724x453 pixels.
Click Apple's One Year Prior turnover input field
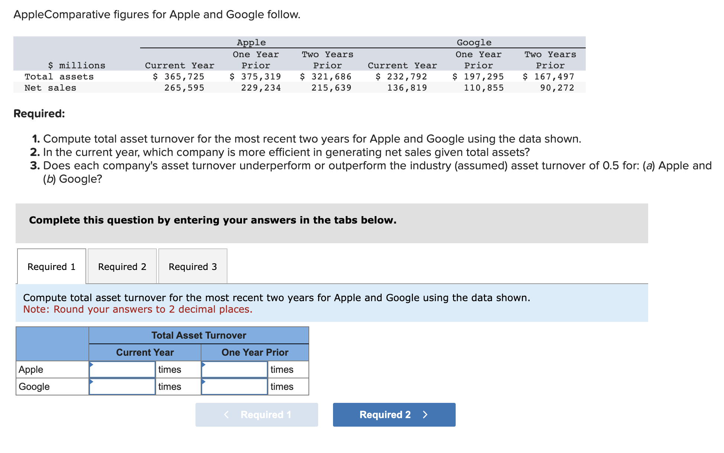[235, 369]
